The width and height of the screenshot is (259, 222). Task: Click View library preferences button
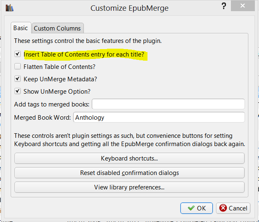(x=129, y=187)
